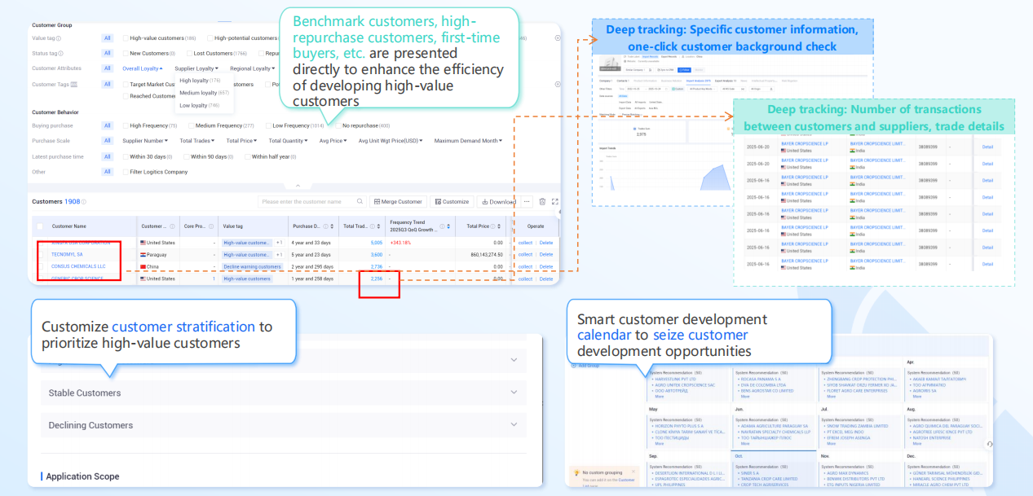Screen dimensions: 1033x496
Task: Click the support headset icon on calendar edge
Action: 989,444
